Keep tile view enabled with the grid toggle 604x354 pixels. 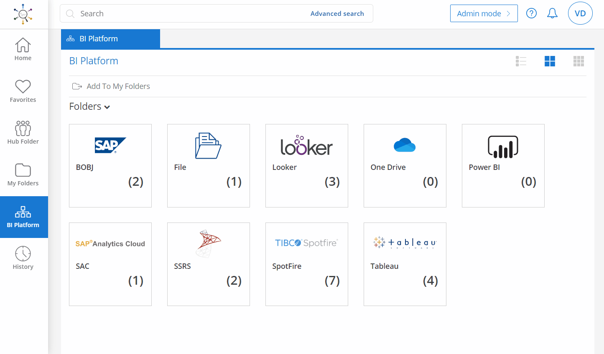pos(550,61)
